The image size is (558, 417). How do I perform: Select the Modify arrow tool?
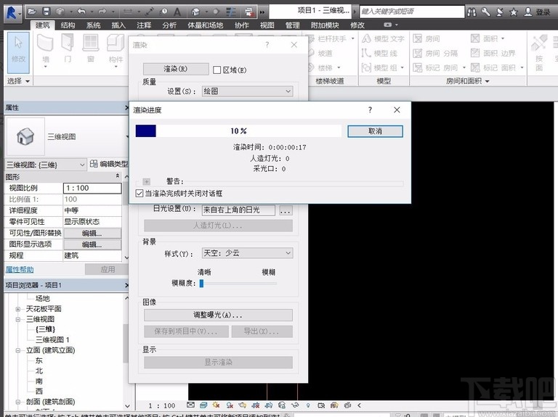(18, 52)
